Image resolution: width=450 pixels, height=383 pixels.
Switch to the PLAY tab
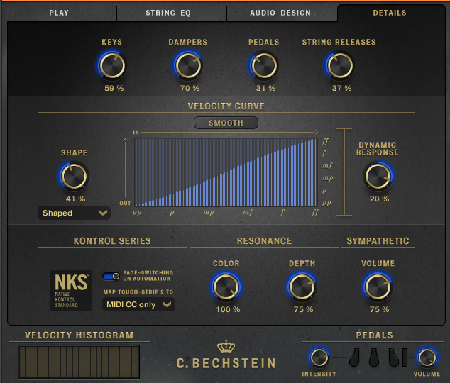(x=59, y=13)
